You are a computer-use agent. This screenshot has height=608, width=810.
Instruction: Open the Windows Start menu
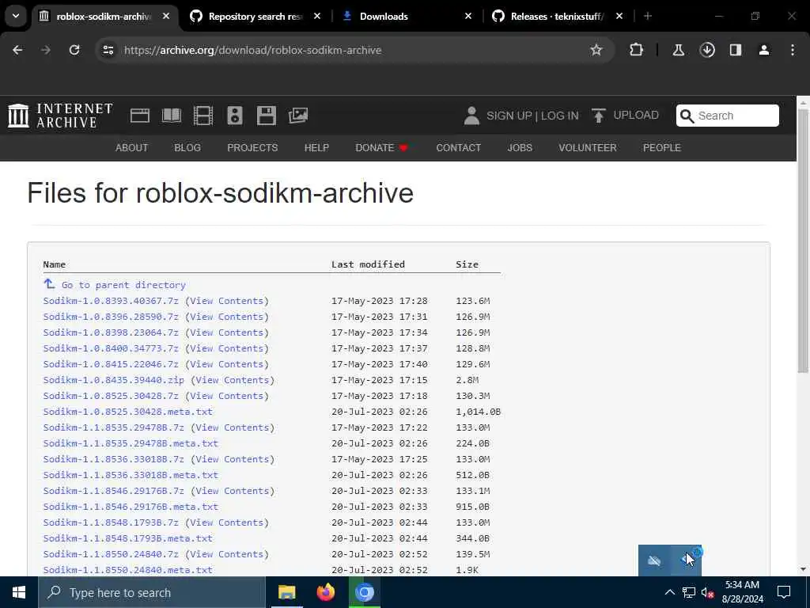click(x=19, y=592)
